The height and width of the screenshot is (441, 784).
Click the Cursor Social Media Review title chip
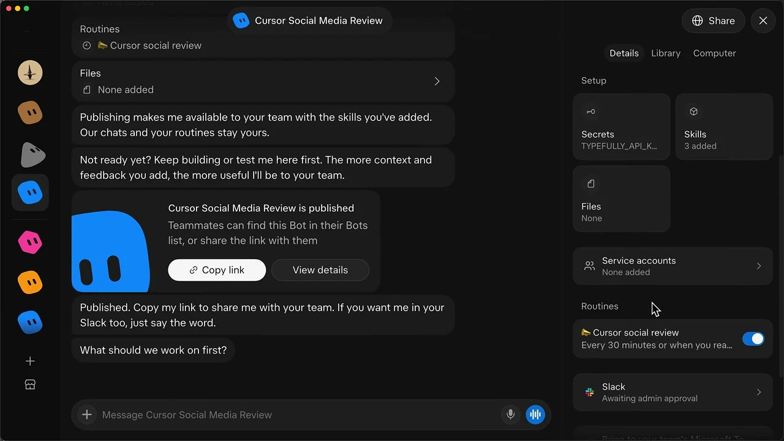tap(309, 21)
